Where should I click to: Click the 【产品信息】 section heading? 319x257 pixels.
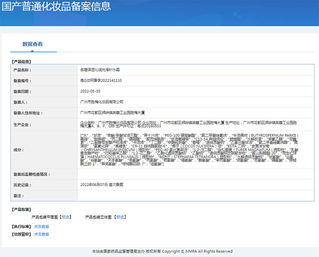[22, 62]
